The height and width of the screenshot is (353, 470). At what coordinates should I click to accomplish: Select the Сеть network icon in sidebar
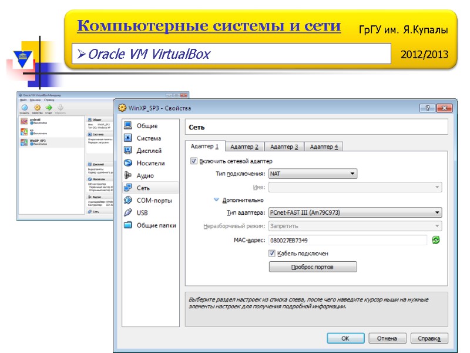128,188
